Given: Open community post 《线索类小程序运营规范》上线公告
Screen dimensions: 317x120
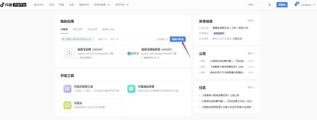Looking at the screenshot, I should coord(220,95).
